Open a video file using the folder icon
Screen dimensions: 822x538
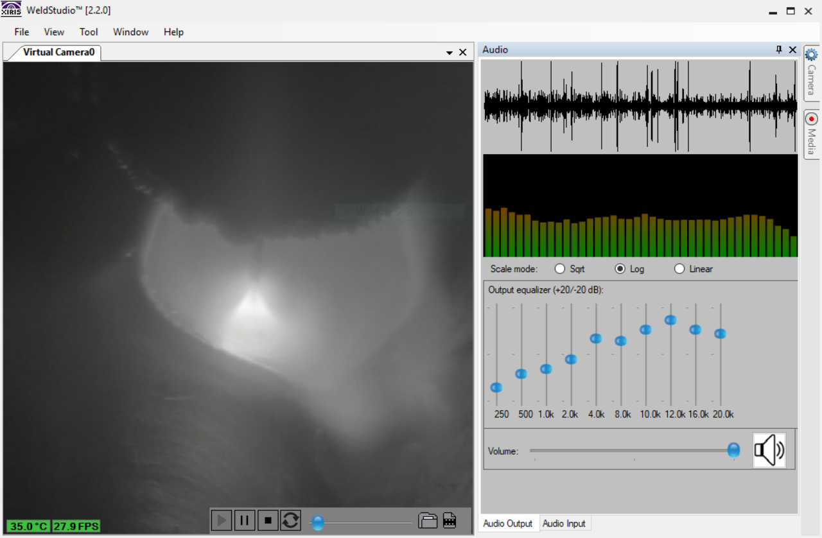(428, 520)
